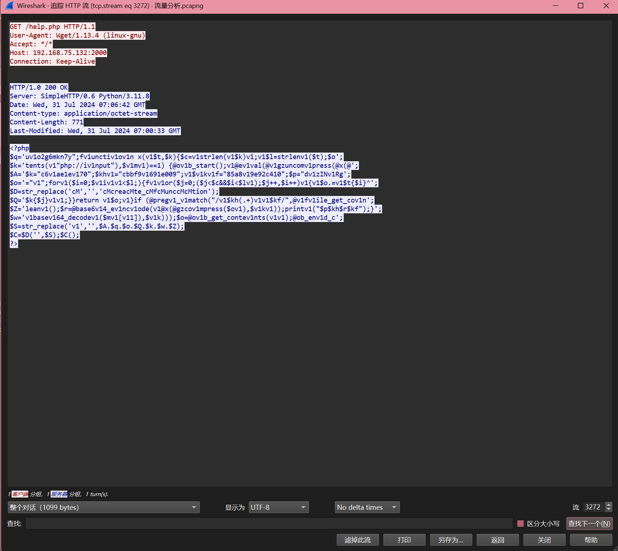This screenshot has width=618, height=551.
Task: Click the 返回 back button
Action: pos(498,540)
